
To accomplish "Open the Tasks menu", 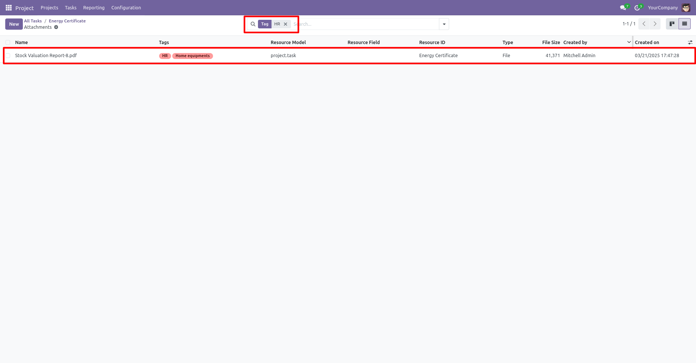I will pyautogui.click(x=71, y=7).
